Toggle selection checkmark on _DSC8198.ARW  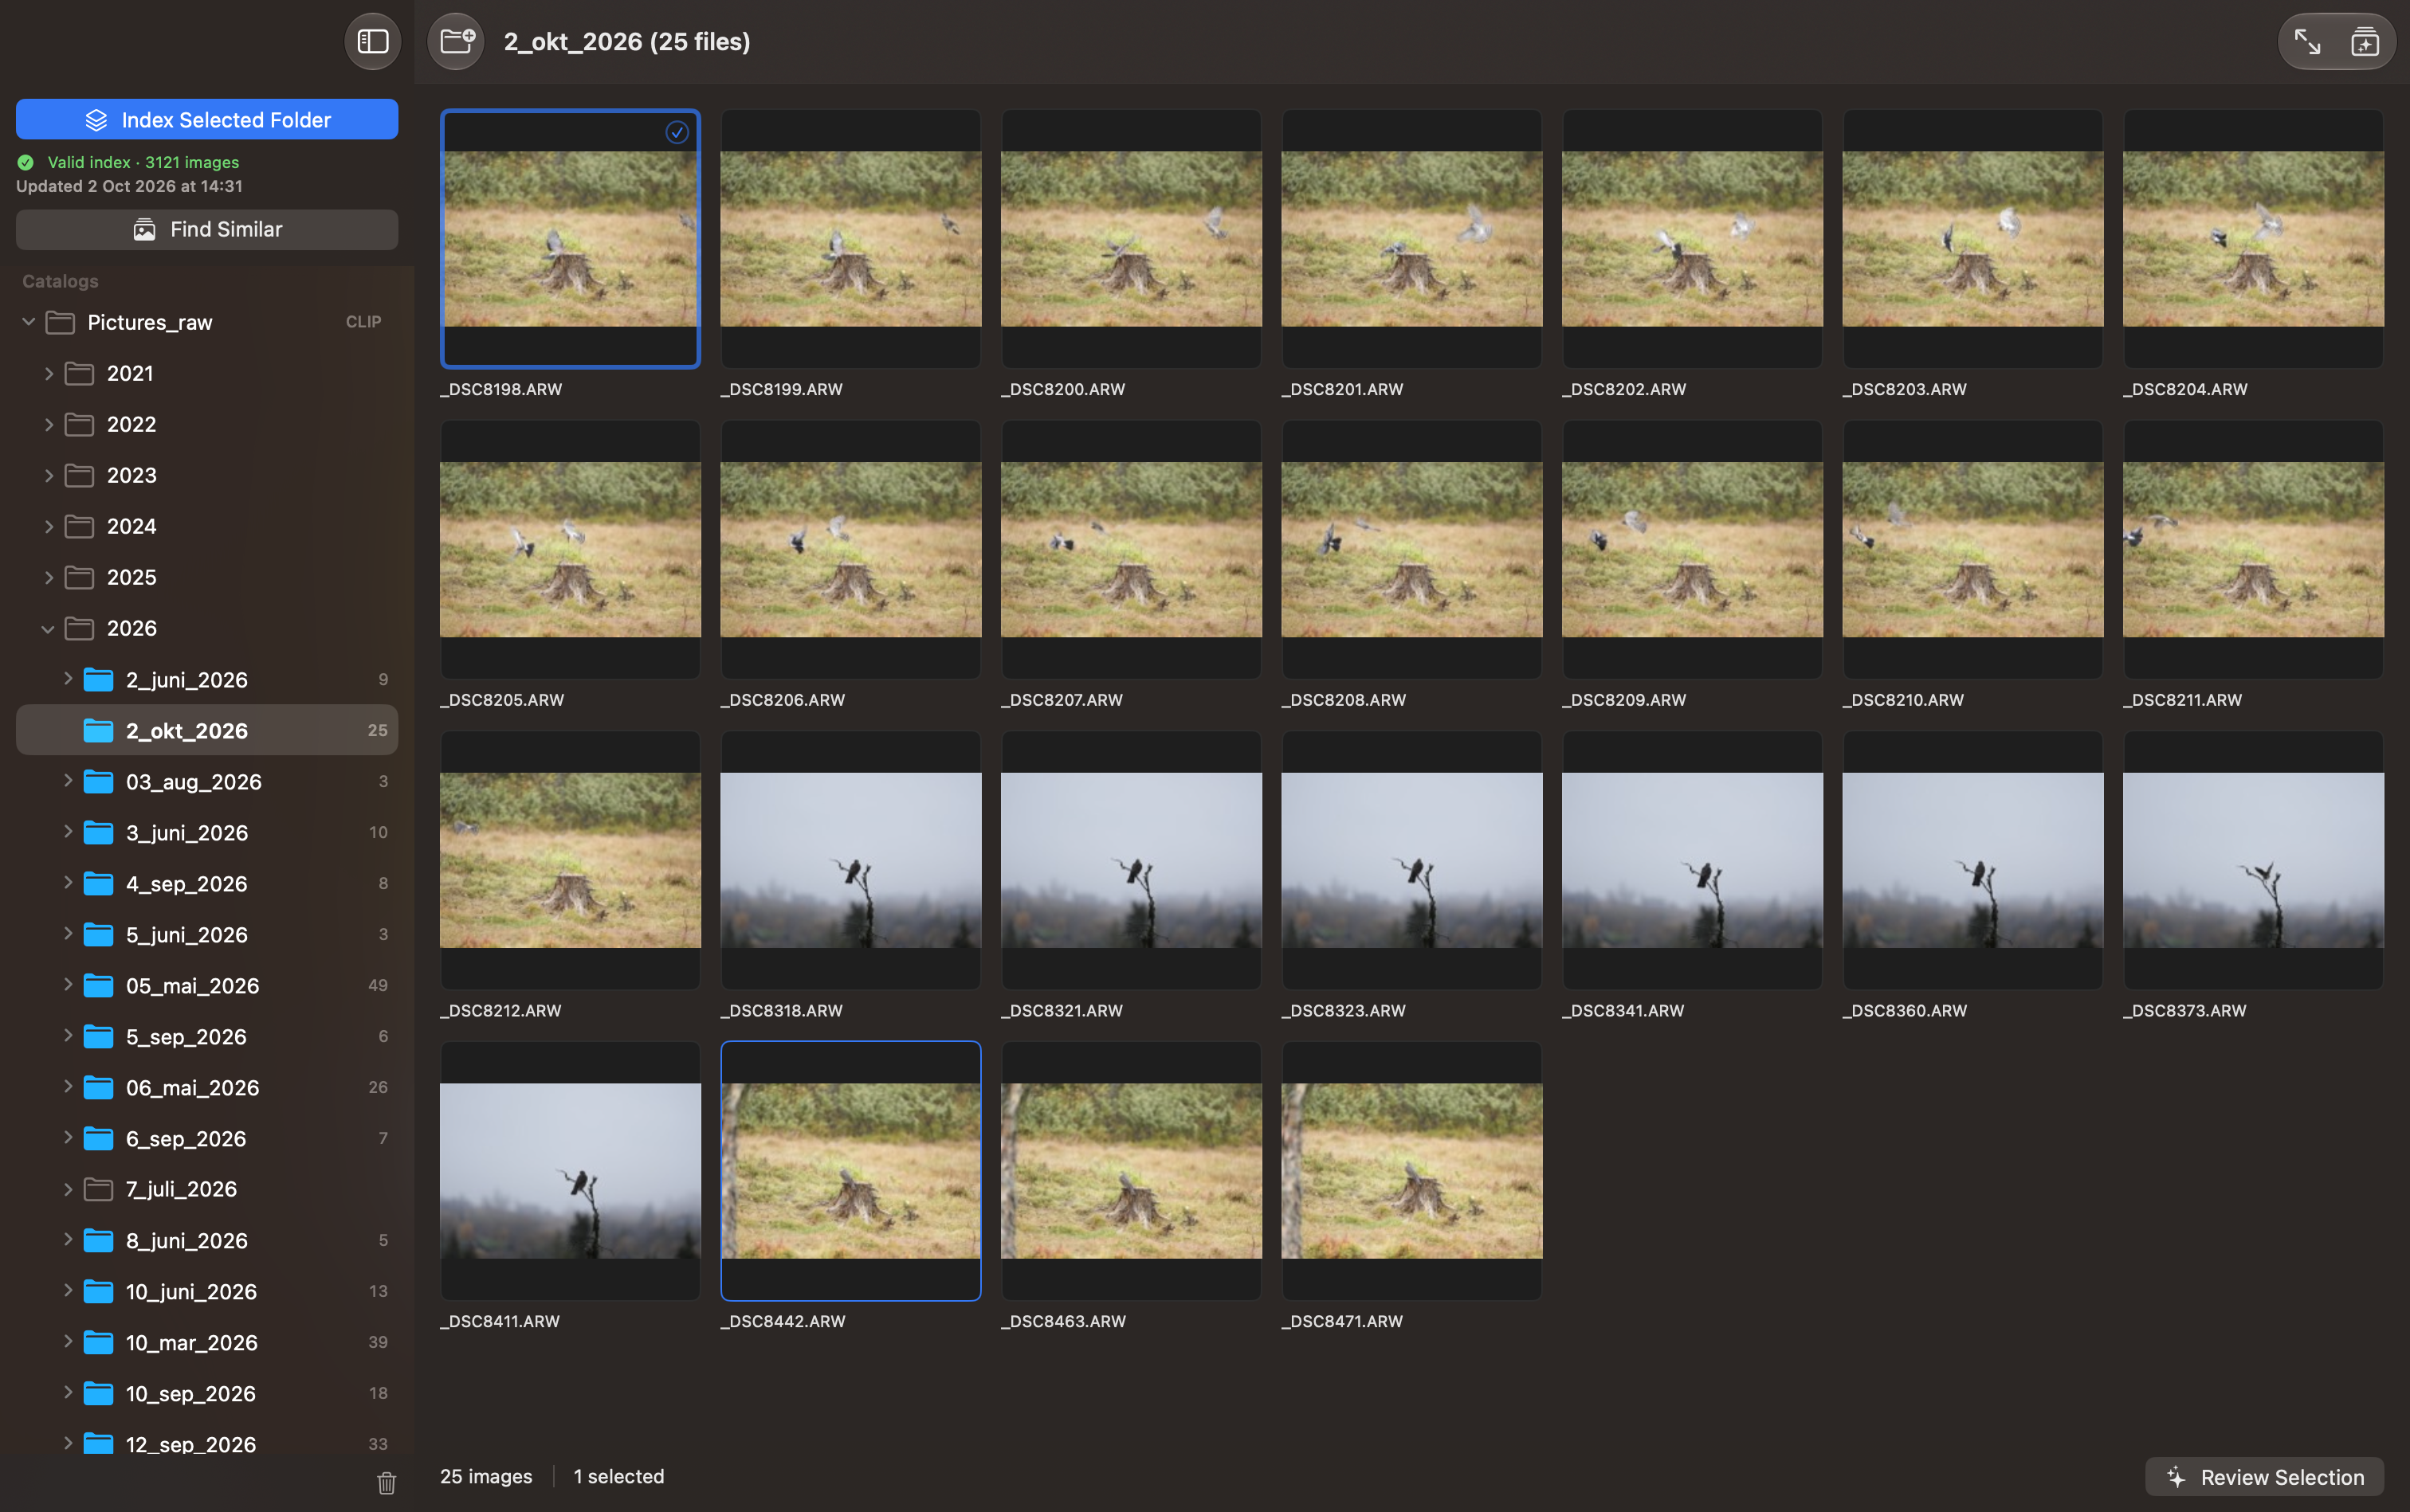[677, 132]
